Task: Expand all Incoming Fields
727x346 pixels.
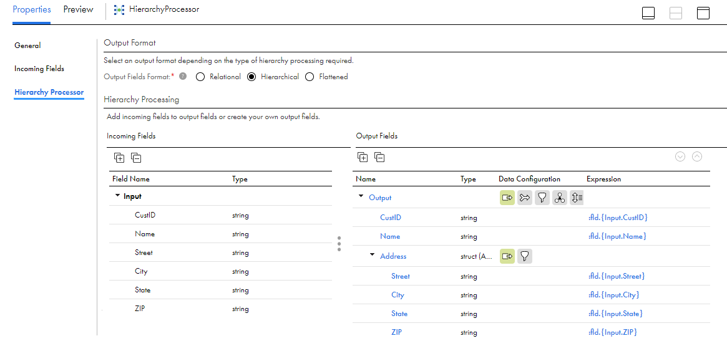Action: tap(119, 158)
